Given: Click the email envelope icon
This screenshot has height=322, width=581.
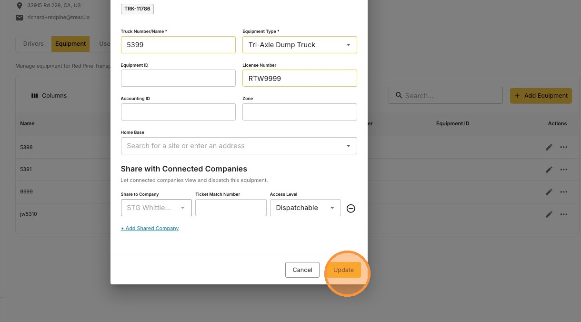Looking at the screenshot, I should [x=20, y=18].
